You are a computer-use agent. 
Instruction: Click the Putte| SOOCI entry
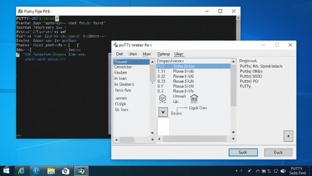251,76
